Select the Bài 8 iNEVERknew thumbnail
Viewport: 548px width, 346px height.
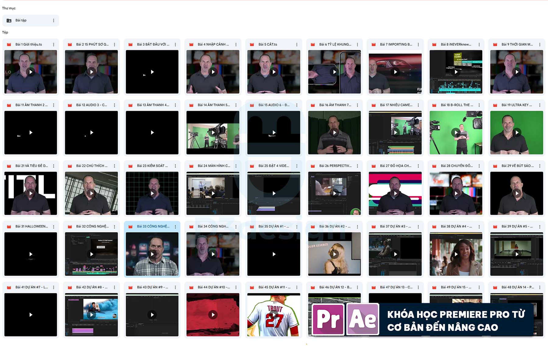pyautogui.click(x=456, y=72)
